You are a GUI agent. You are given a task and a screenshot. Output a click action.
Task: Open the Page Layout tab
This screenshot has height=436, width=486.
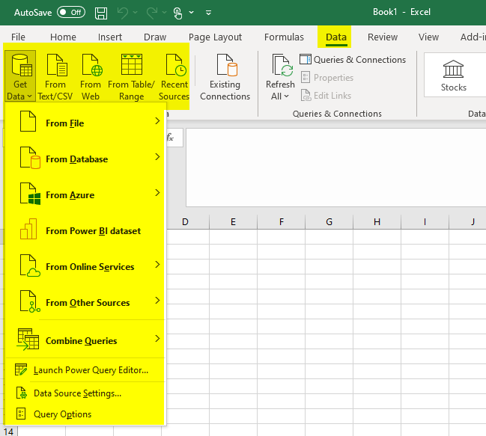[215, 37]
